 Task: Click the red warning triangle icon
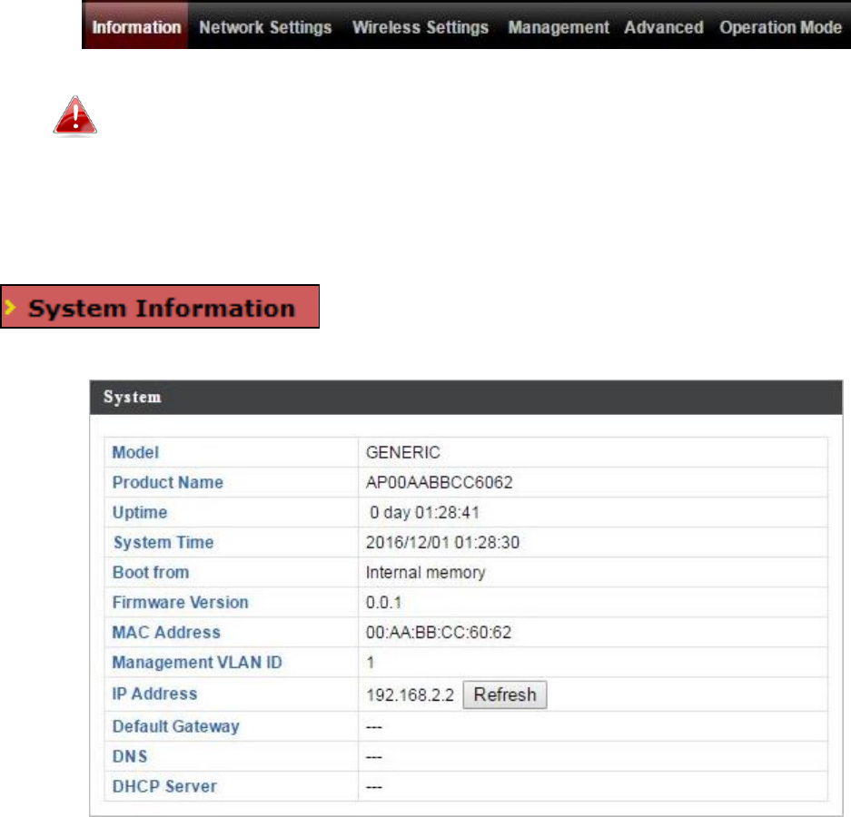pos(74,115)
